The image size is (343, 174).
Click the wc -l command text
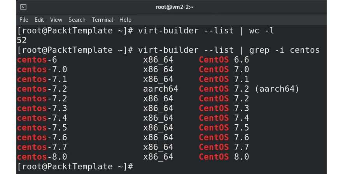tap(262, 31)
